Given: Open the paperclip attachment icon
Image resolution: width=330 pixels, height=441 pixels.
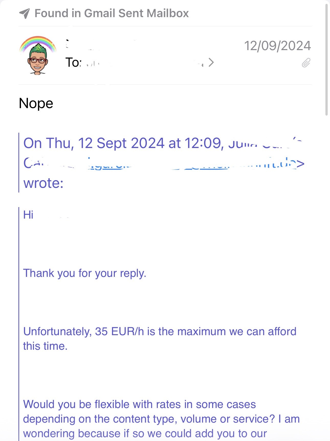Looking at the screenshot, I should click(306, 63).
